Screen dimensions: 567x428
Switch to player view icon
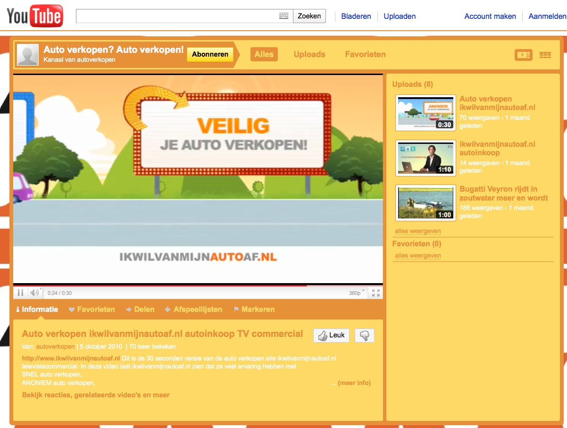pos(523,55)
